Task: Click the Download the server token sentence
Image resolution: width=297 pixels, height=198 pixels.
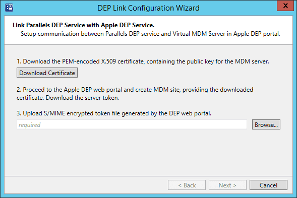Action: coord(82,98)
